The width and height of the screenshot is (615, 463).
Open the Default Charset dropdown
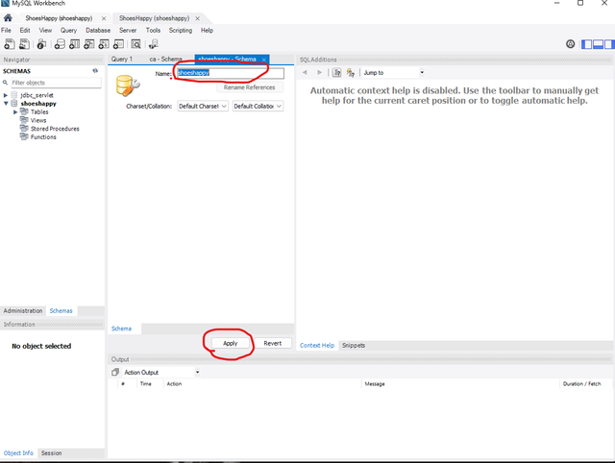203,107
